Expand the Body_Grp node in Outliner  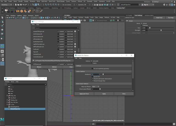[7, 96]
